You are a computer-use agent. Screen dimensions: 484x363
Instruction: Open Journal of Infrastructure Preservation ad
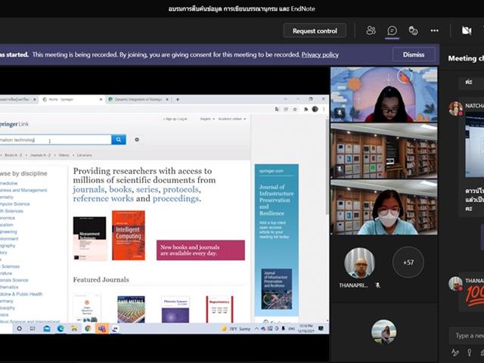(x=277, y=240)
